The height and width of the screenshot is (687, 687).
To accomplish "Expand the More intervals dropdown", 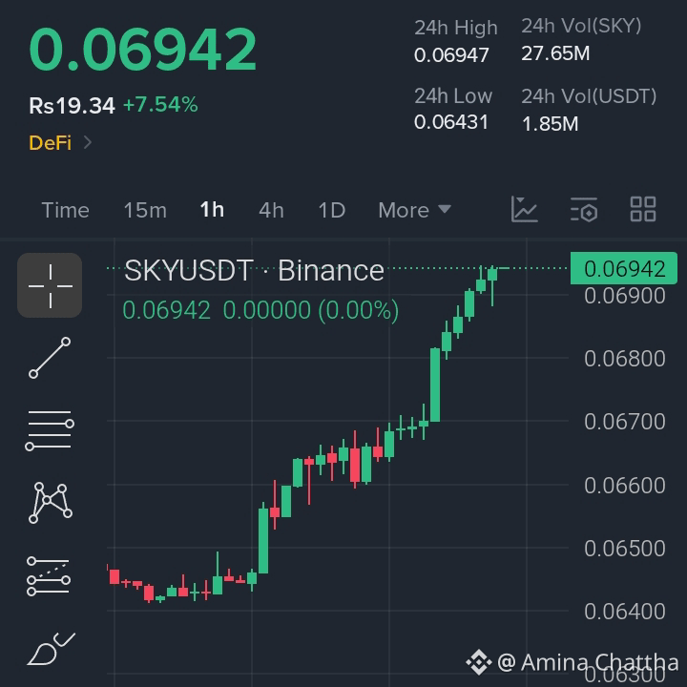I will (x=414, y=210).
